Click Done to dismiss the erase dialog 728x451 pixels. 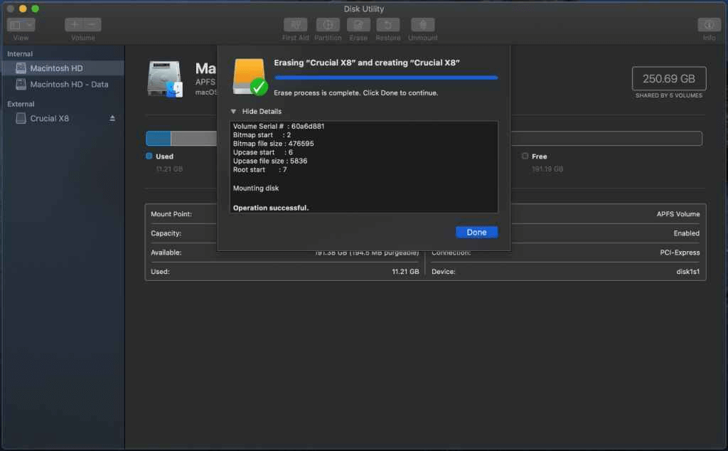click(x=476, y=231)
